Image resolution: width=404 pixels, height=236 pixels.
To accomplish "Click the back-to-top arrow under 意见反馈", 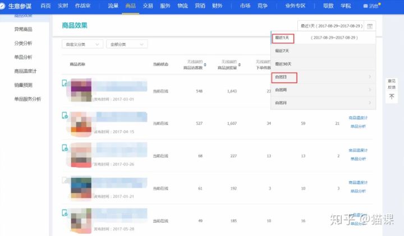I will coord(391,96).
